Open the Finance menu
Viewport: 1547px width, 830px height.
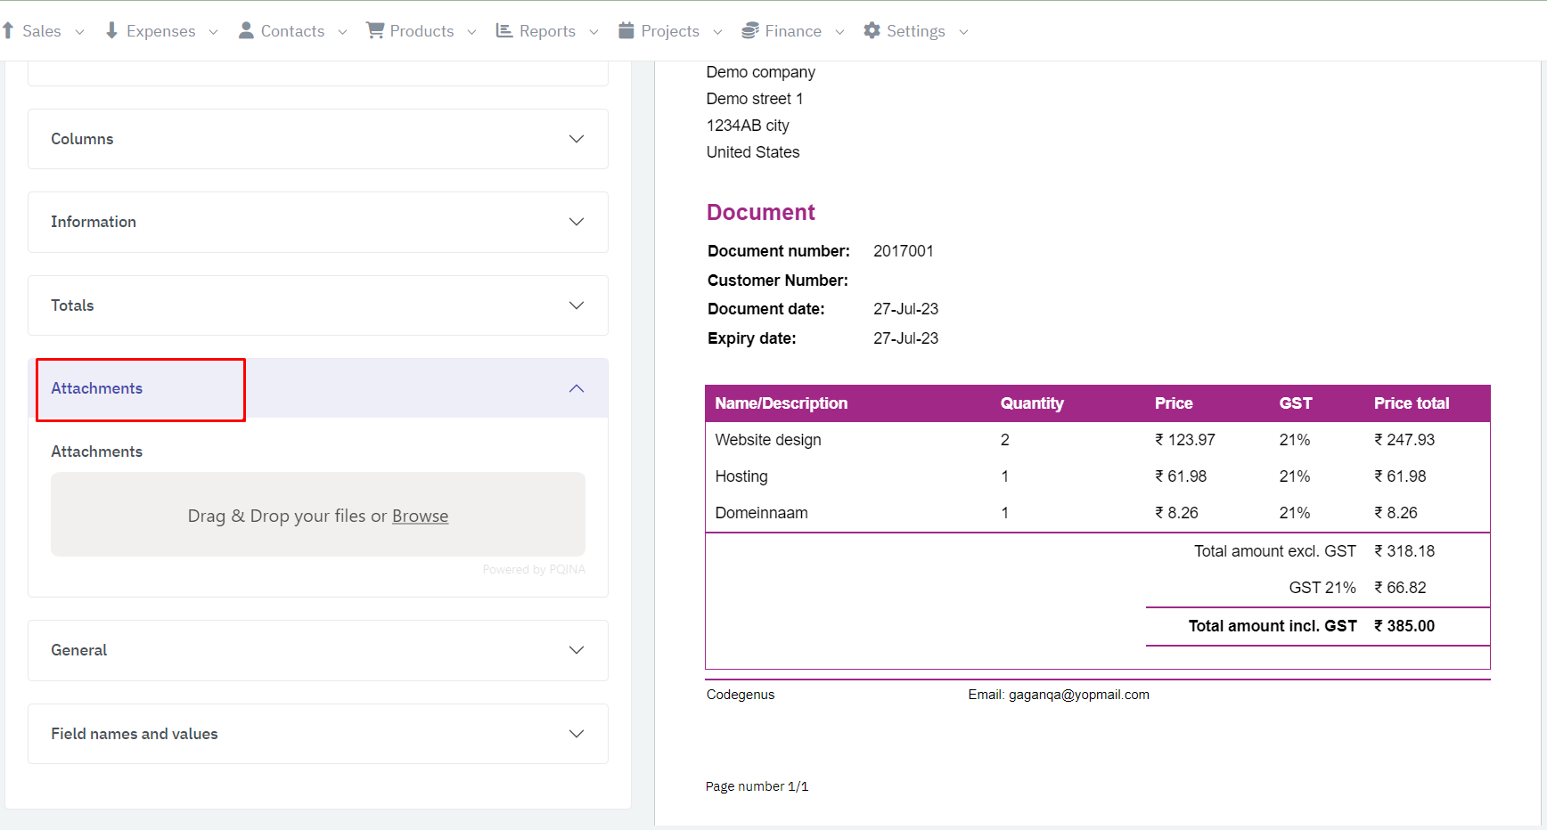pyautogui.click(x=793, y=31)
